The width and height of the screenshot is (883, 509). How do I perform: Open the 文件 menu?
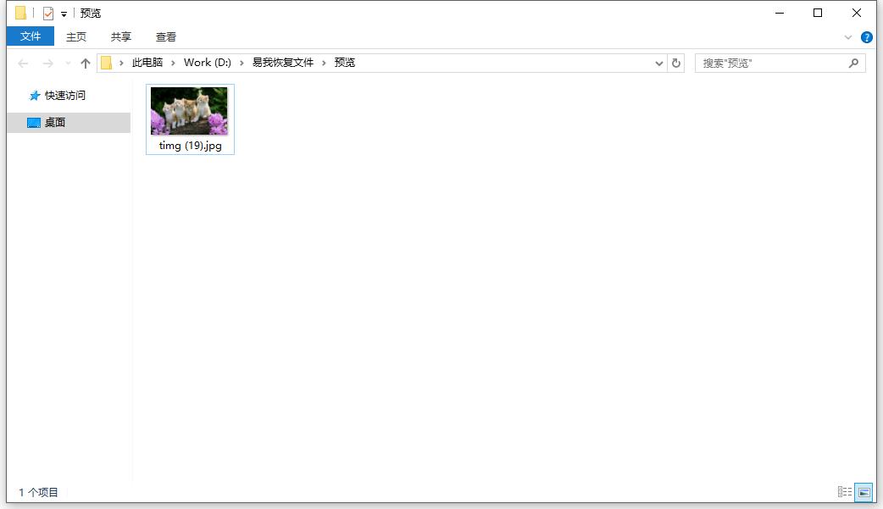pos(30,36)
